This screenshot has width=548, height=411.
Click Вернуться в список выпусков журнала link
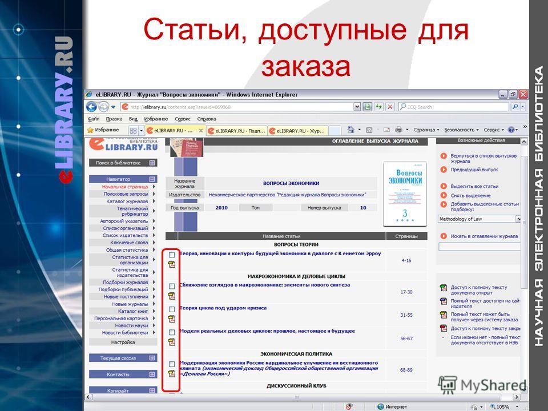[483, 158]
